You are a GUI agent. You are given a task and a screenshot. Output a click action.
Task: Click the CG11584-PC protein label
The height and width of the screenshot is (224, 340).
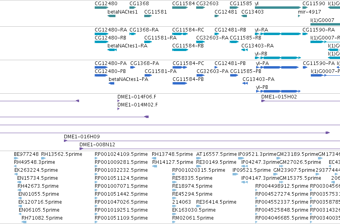[188, 63]
